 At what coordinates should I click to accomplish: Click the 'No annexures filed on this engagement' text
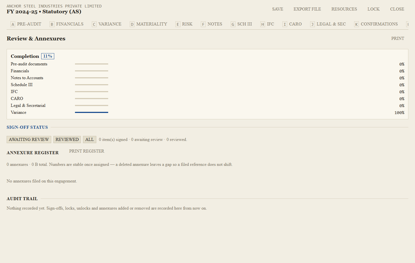coord(42,181)
